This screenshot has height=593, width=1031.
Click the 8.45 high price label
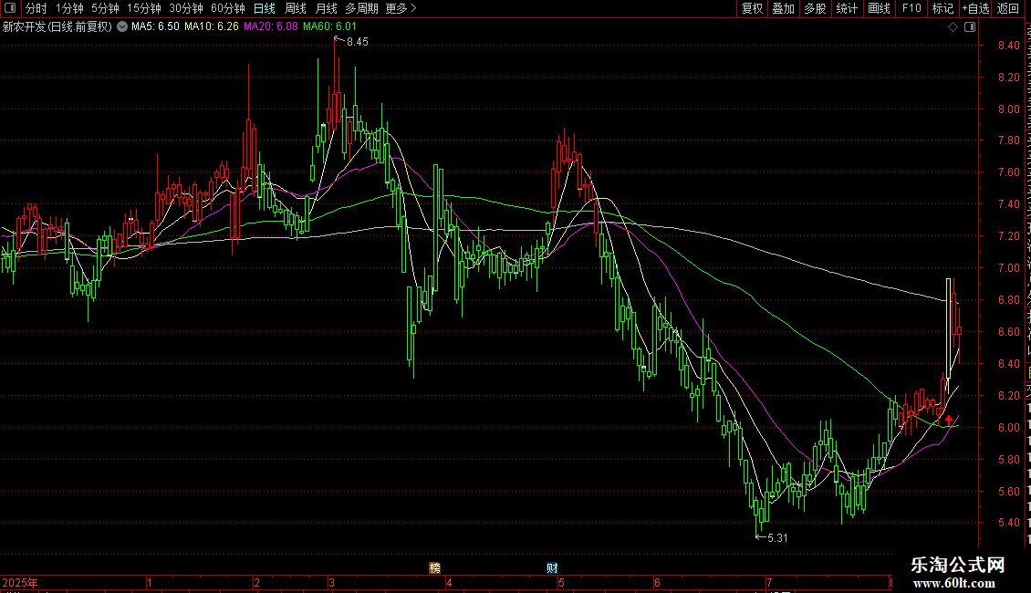click(358, 42)
